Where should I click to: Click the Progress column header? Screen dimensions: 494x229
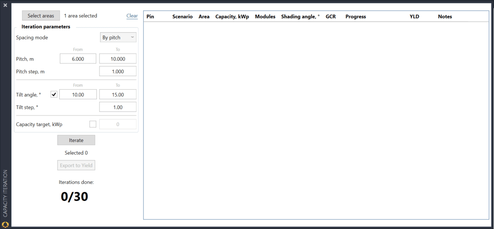[x=355, y=17]
